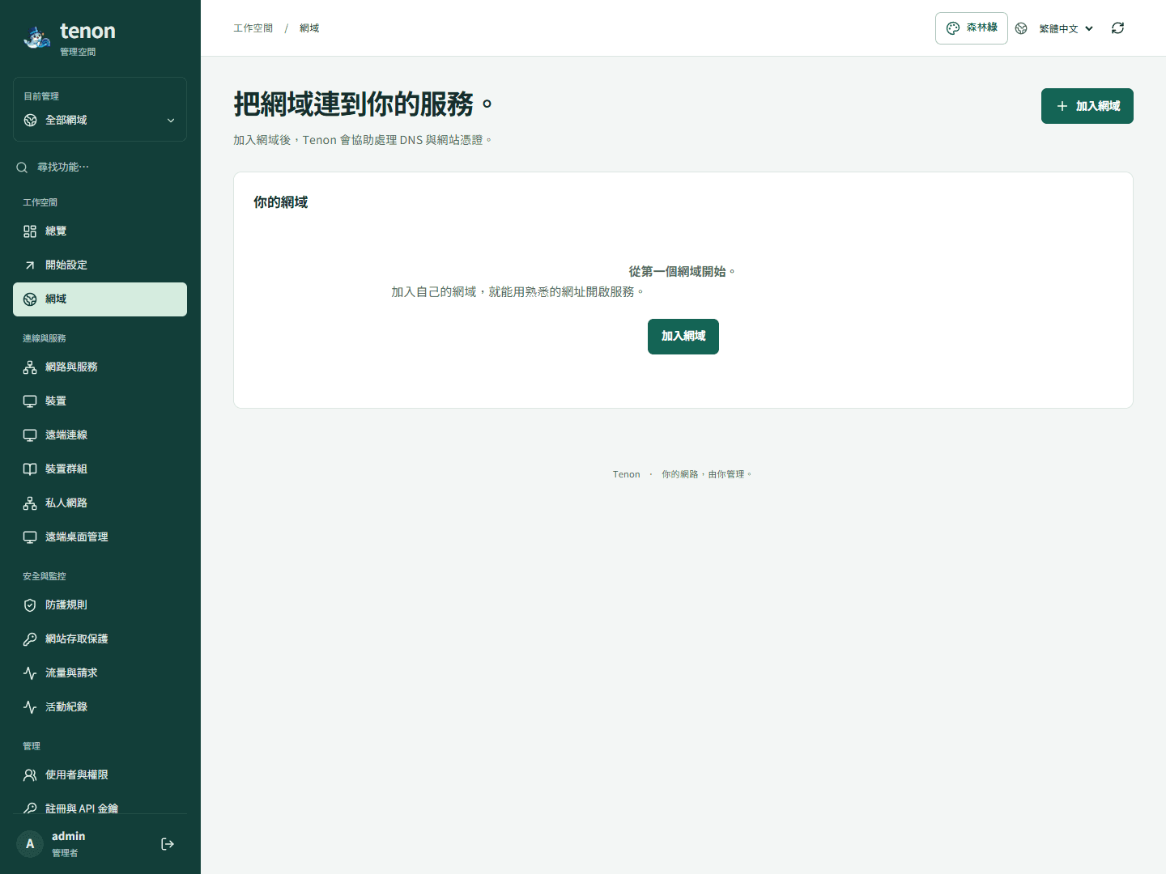Click the logout icon next to admin

tap(168, 844)
